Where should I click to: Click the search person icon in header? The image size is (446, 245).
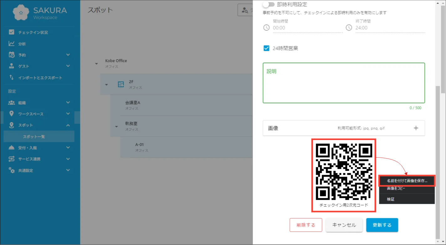pos(245,10)
